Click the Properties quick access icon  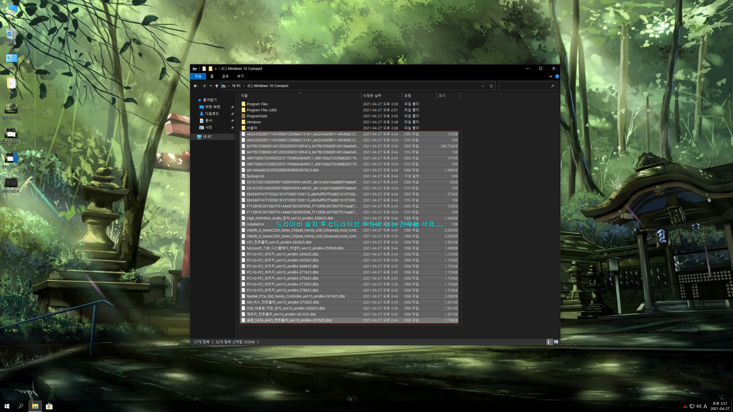pos(204,69)
